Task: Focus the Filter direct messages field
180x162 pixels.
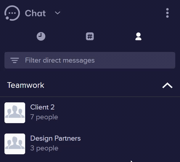Action: click(90, 60)
